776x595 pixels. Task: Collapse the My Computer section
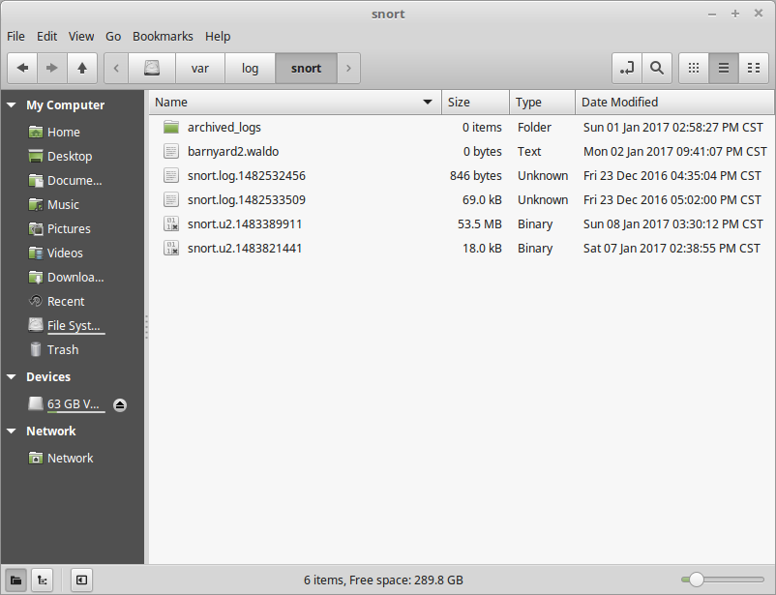tap(12, 105)
